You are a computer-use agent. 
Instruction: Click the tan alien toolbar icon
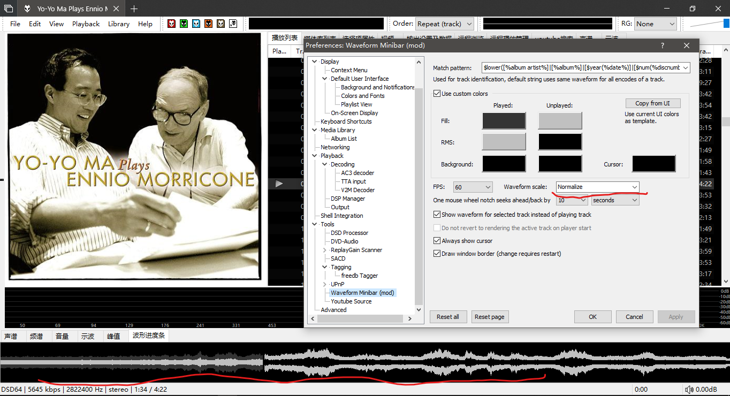220,24
